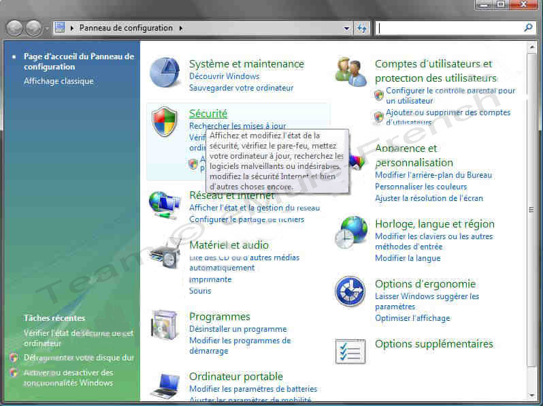Click Vérifier l'état de sécurité recent task
The height and width of the screenshot is (406, 543).
click(78, 338)
